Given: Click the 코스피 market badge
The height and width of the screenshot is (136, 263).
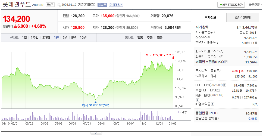Looking at the screenshot, I should (x=50, y=5).
